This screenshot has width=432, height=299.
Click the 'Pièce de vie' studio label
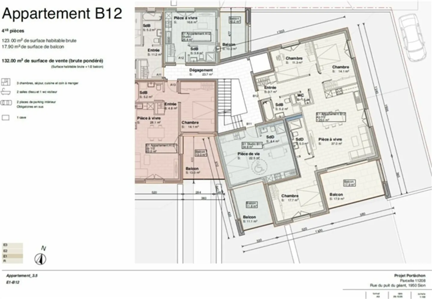pos(248,154)
